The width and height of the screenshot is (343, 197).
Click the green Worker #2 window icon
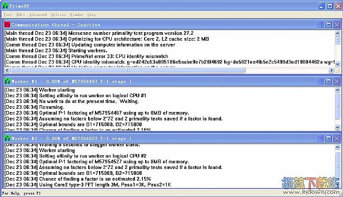click(7, 138)
